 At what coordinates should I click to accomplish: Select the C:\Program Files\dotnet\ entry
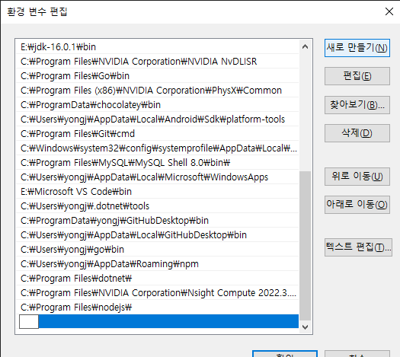tap(158, 279)
